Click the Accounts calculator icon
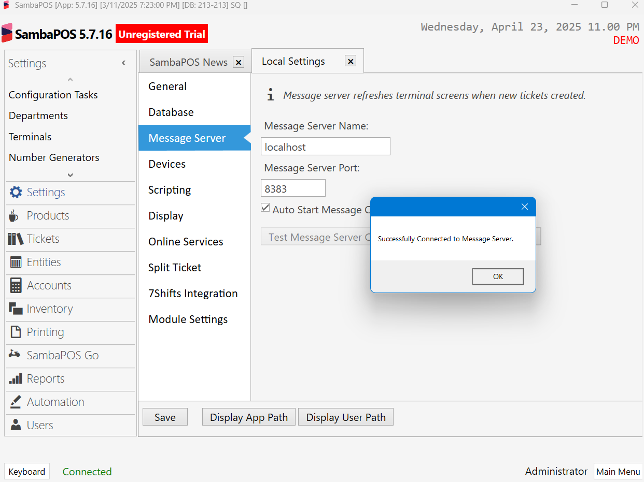Viewport: 644px width, 482px height. [x=16, y=285]
